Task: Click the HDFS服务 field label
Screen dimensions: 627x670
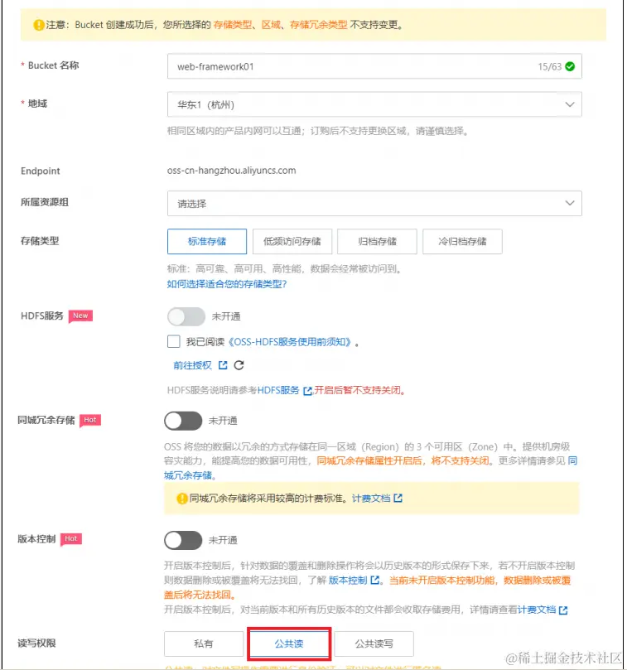Action: coord(42,316)
